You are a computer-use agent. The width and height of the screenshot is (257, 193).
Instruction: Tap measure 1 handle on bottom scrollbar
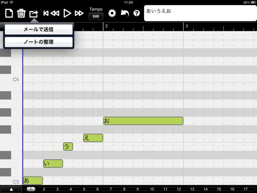click(31, 189)
